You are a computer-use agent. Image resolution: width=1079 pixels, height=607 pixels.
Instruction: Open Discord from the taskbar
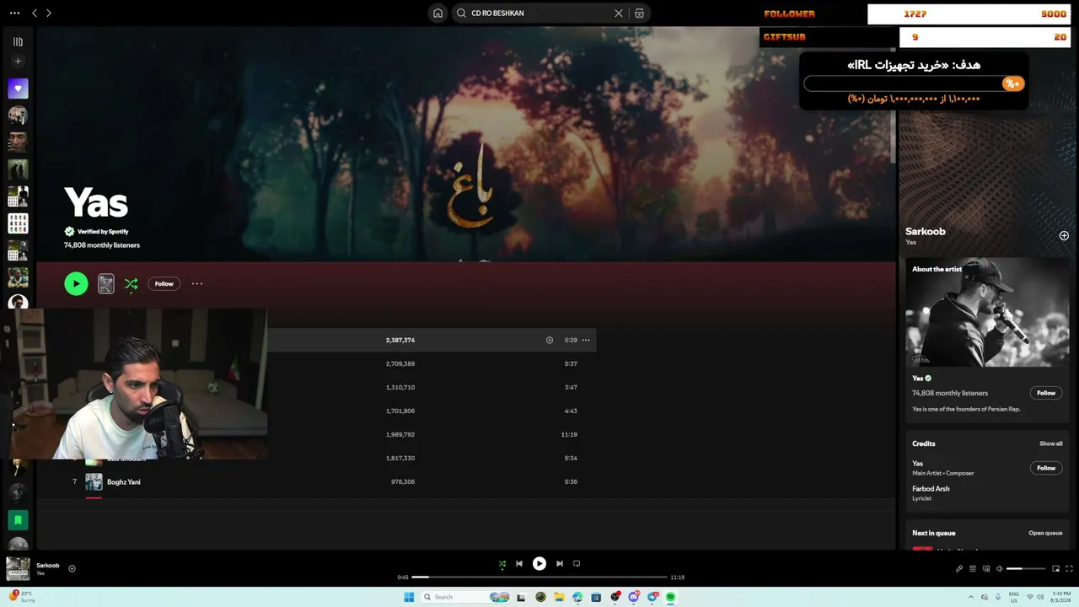[634, 598]
